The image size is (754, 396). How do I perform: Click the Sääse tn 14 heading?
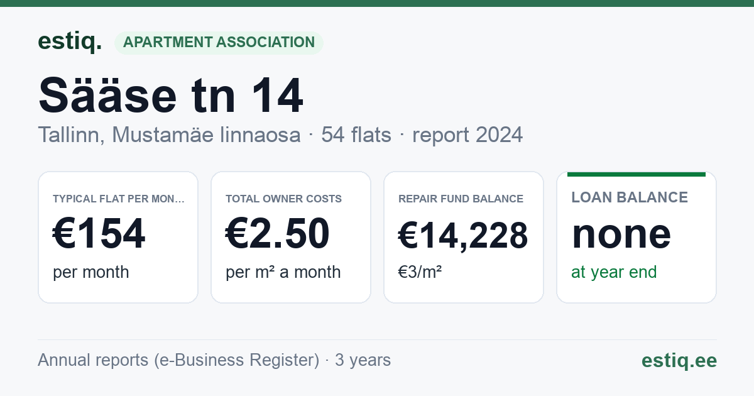(171, 95)
